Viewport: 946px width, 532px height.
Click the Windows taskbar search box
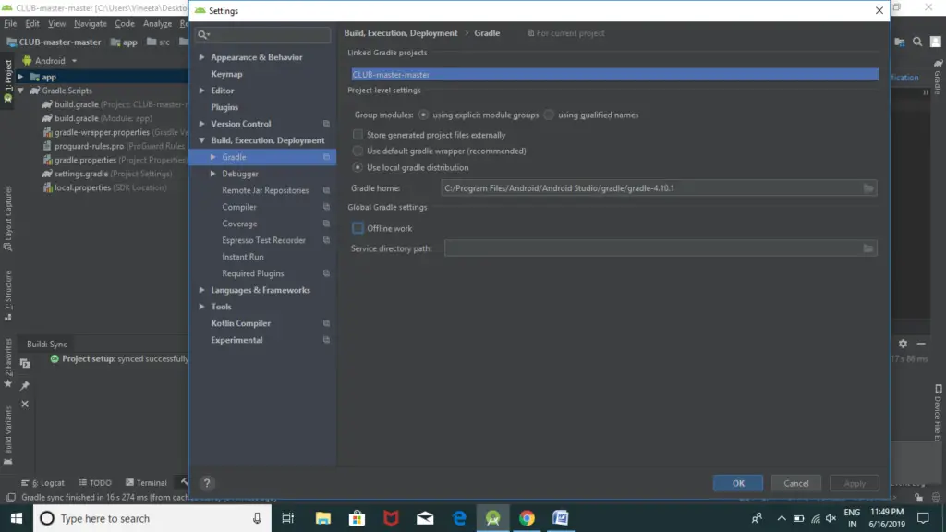(x=151, y=518)
